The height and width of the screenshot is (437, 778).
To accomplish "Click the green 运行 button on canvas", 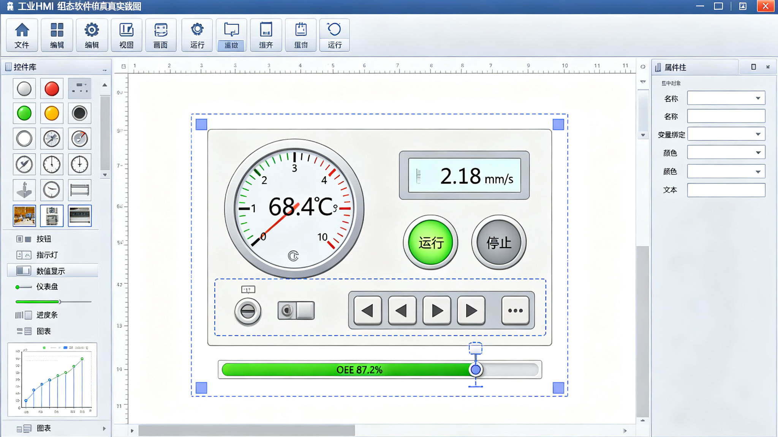I will click(430, 242).
